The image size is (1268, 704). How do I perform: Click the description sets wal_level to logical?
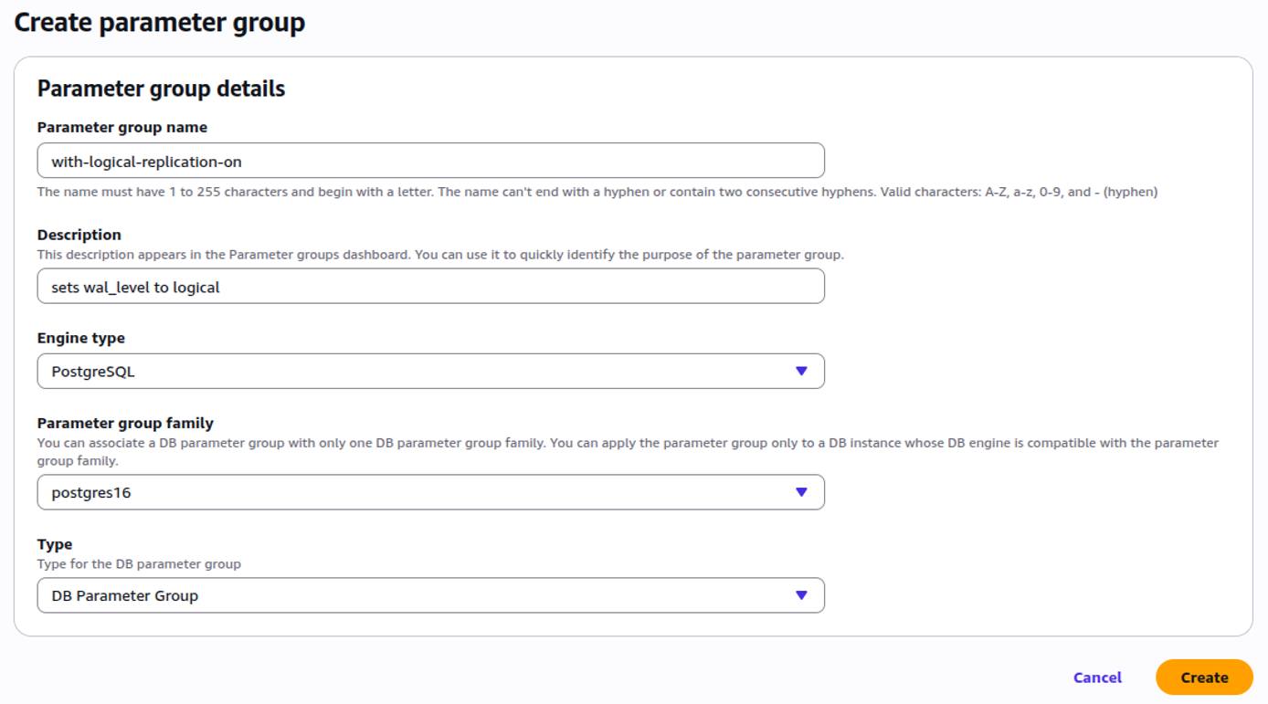pos(429,287)
